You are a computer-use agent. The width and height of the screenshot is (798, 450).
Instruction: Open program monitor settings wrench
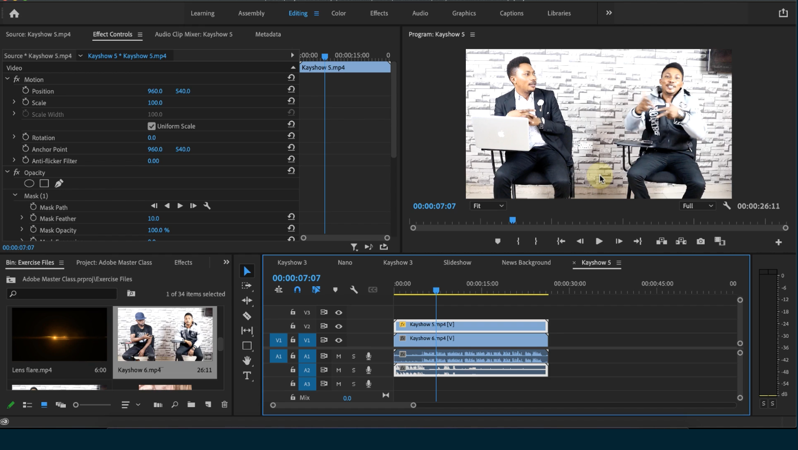point(727,206)
